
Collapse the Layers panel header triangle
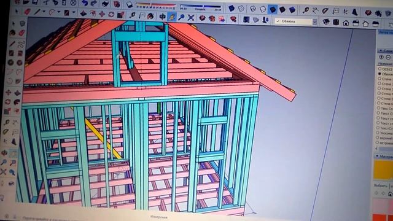[381, 50]
